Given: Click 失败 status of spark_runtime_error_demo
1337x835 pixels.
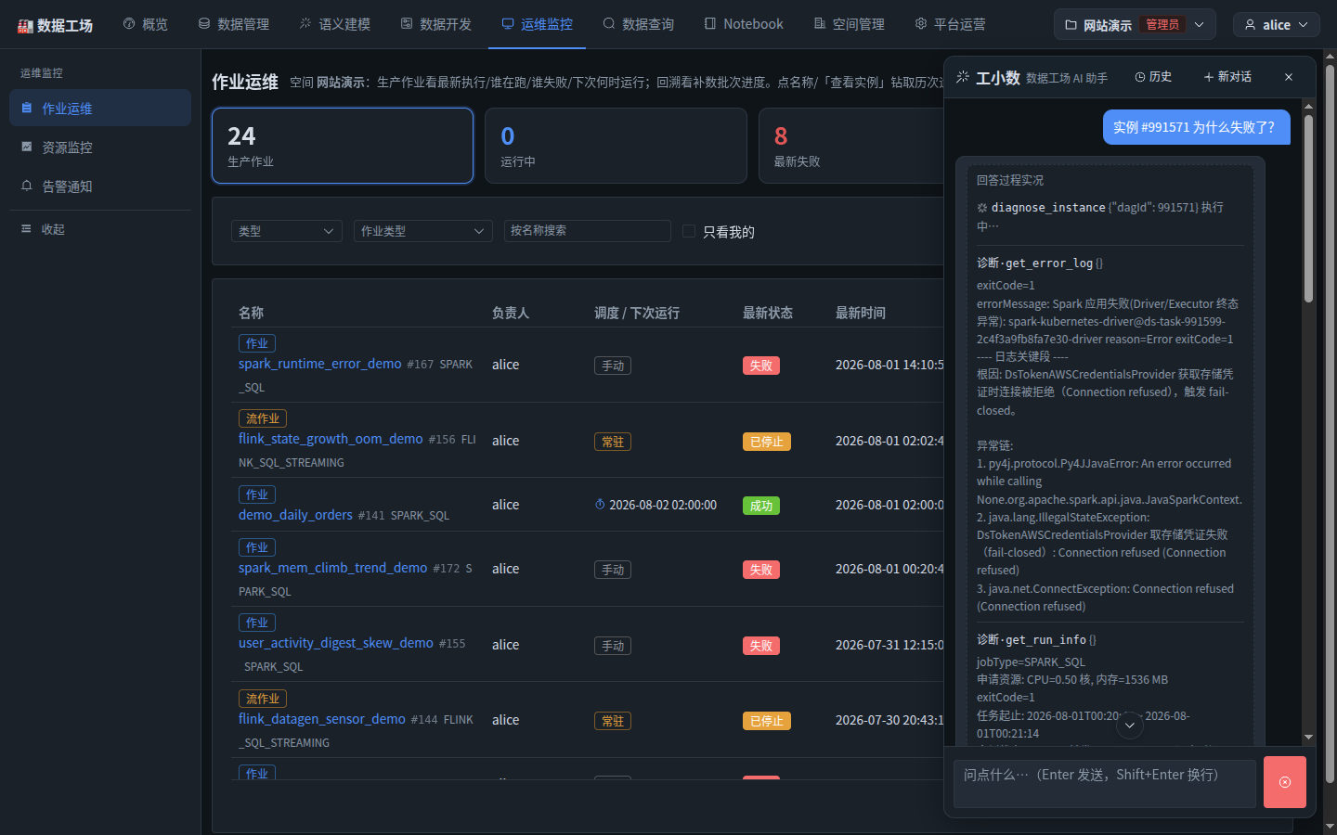Looking at the screenshot, I should click(761, 366).
